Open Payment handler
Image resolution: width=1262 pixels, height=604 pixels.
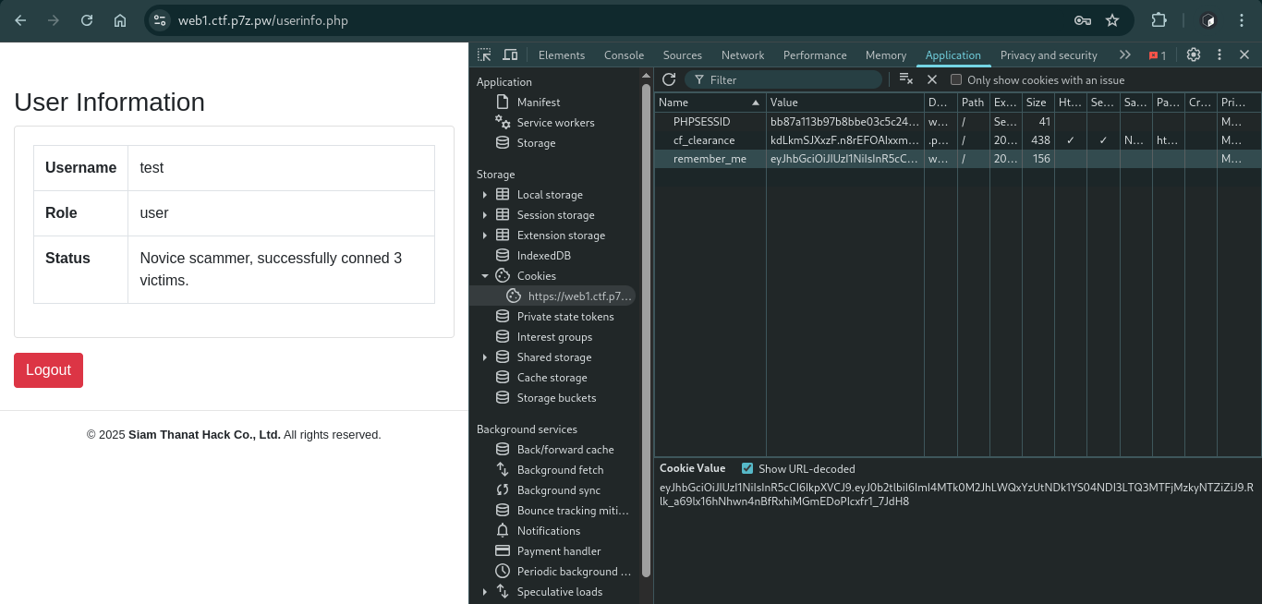point(560,551)
